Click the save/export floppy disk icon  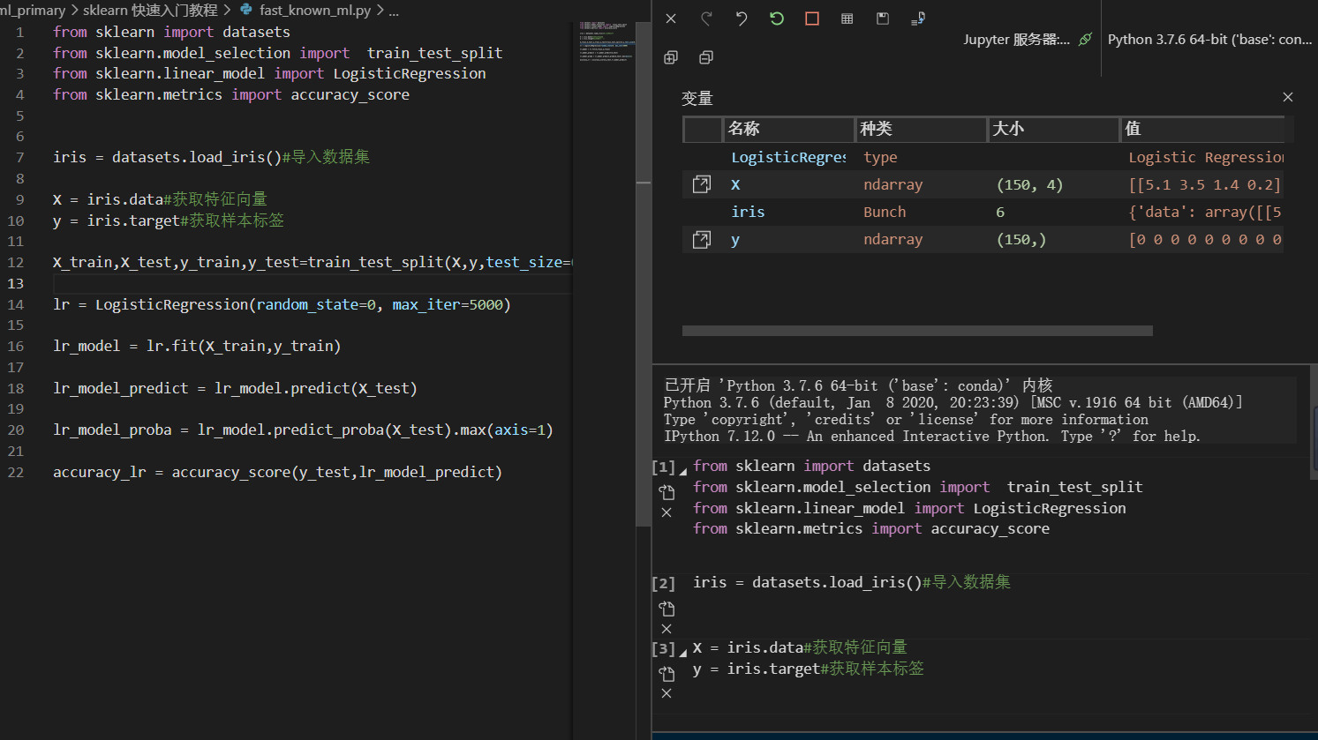coord(883,19)
